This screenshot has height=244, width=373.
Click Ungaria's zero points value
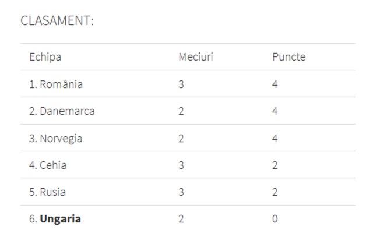tap(275, 219)
